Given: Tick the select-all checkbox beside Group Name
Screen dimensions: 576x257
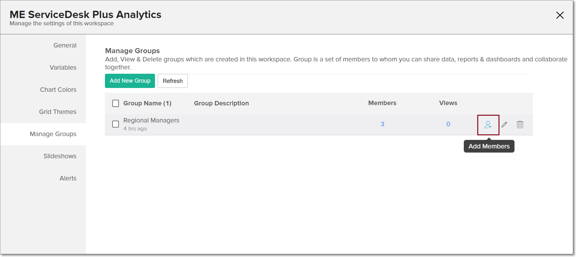Looking at the screenshot, I should tap(116, 103).
